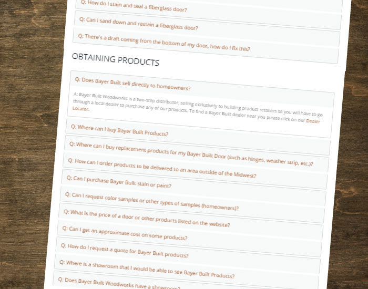Expand 'Where can I buy Bayer Built Products?'
This screenshot has width=368, height=289.
tap(119, 130)
